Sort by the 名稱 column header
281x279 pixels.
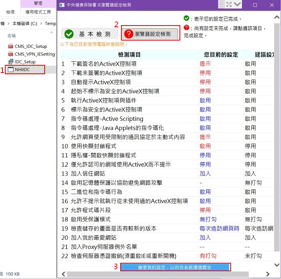tap(11, 36)
